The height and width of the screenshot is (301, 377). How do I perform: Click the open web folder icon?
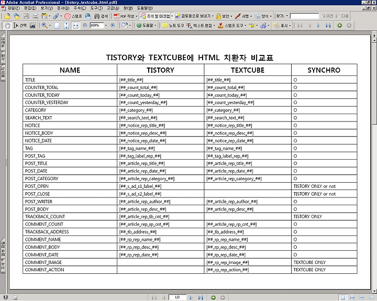coord(17,16)
